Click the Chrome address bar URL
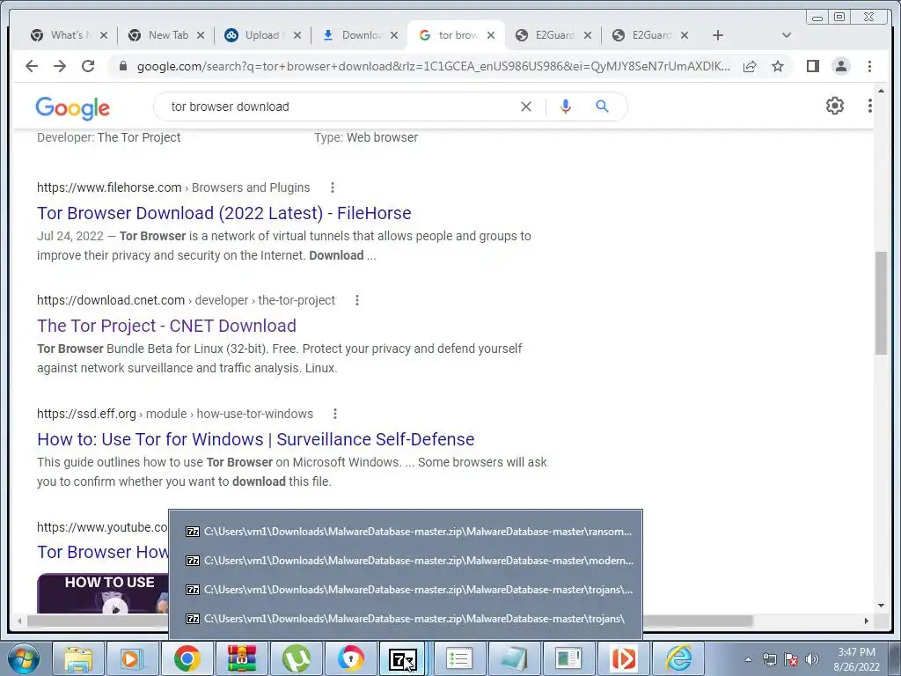This screenshot has height=676, width=901. tap(433, 66)
